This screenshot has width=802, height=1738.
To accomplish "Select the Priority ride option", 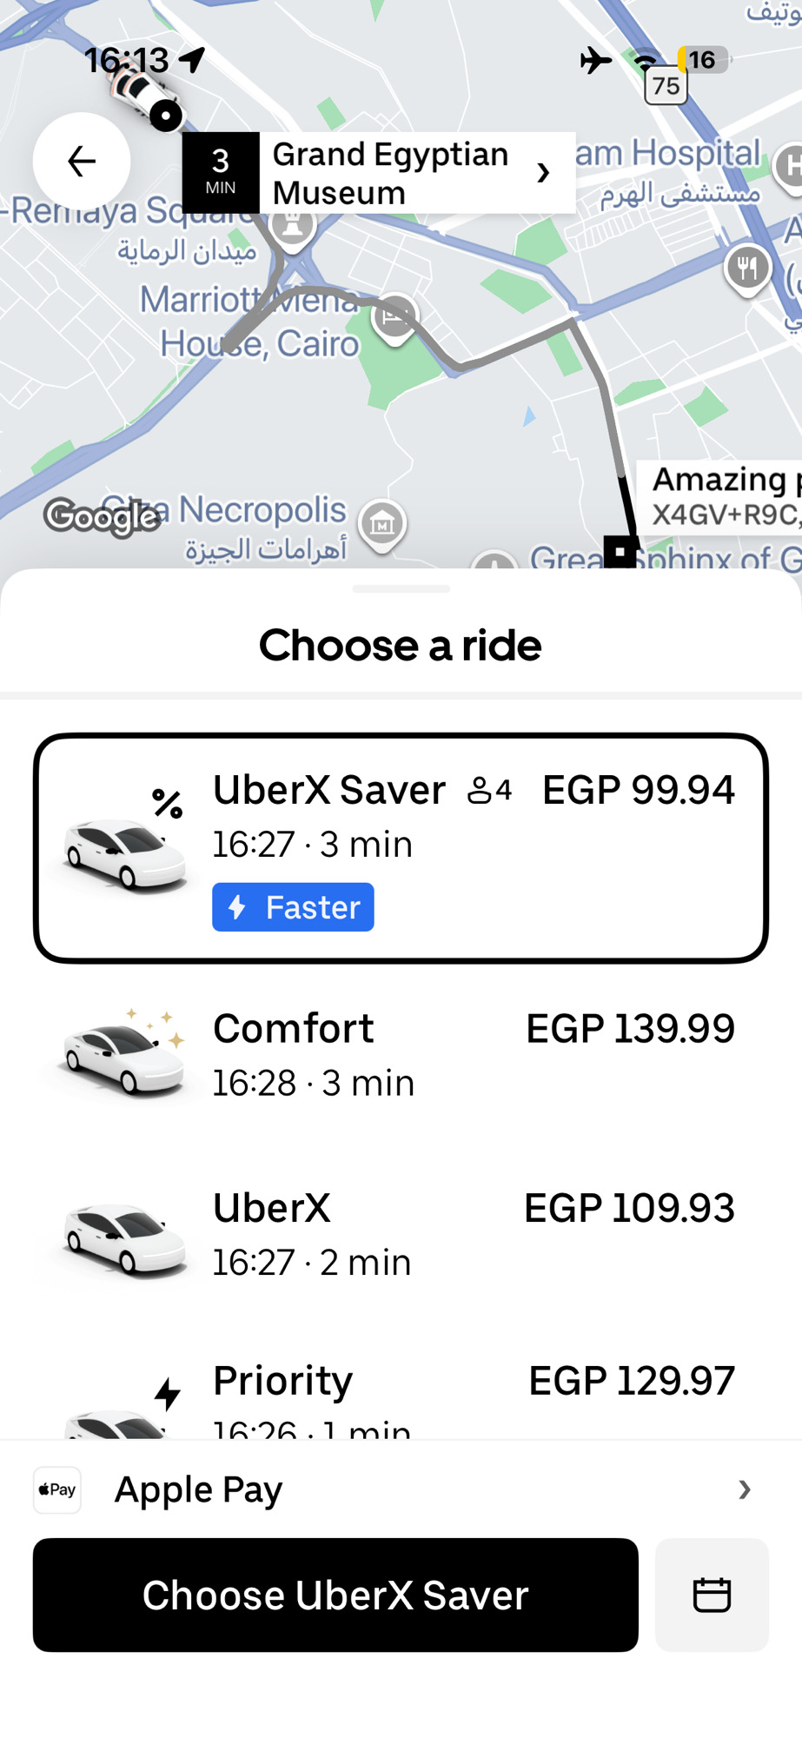I will point(401,1396).
